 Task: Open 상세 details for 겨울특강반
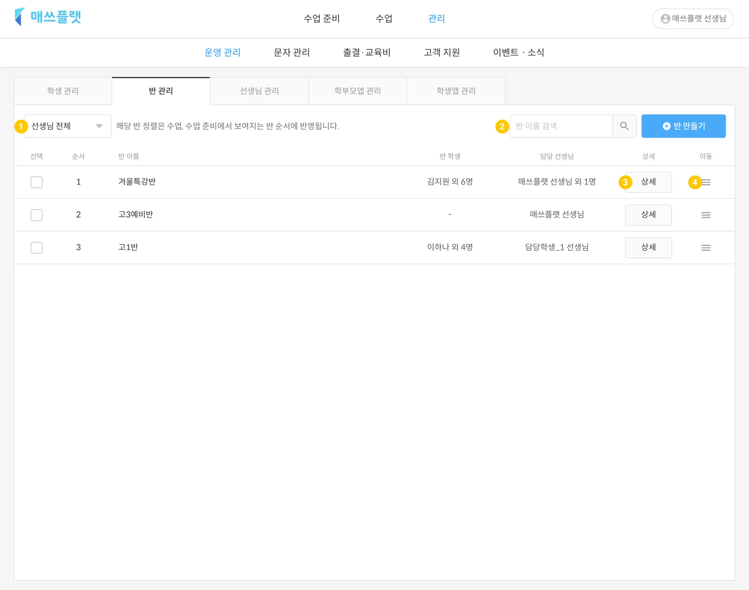[648, 182]
